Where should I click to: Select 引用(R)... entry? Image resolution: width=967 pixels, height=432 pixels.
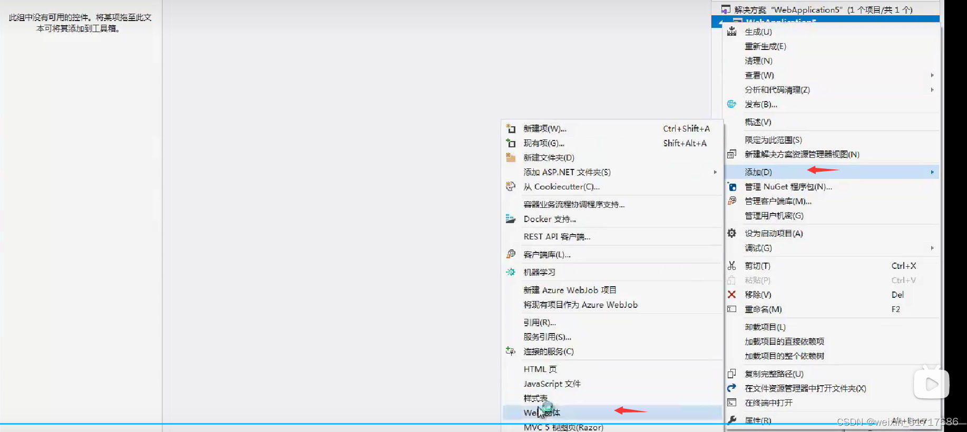[x=540, y=322]
